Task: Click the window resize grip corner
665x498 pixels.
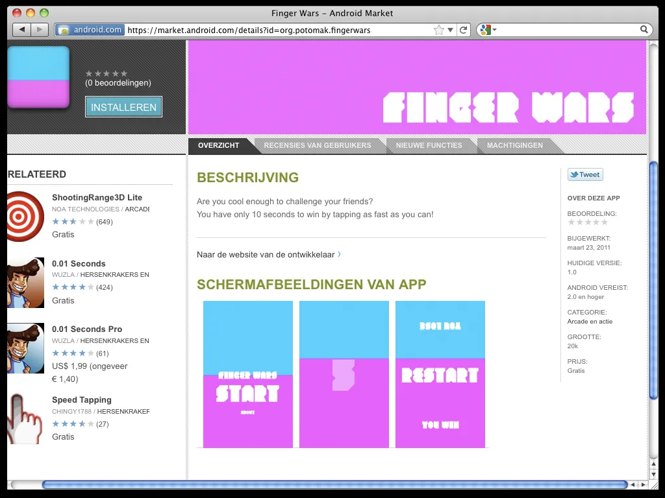Action: point(653,484)
